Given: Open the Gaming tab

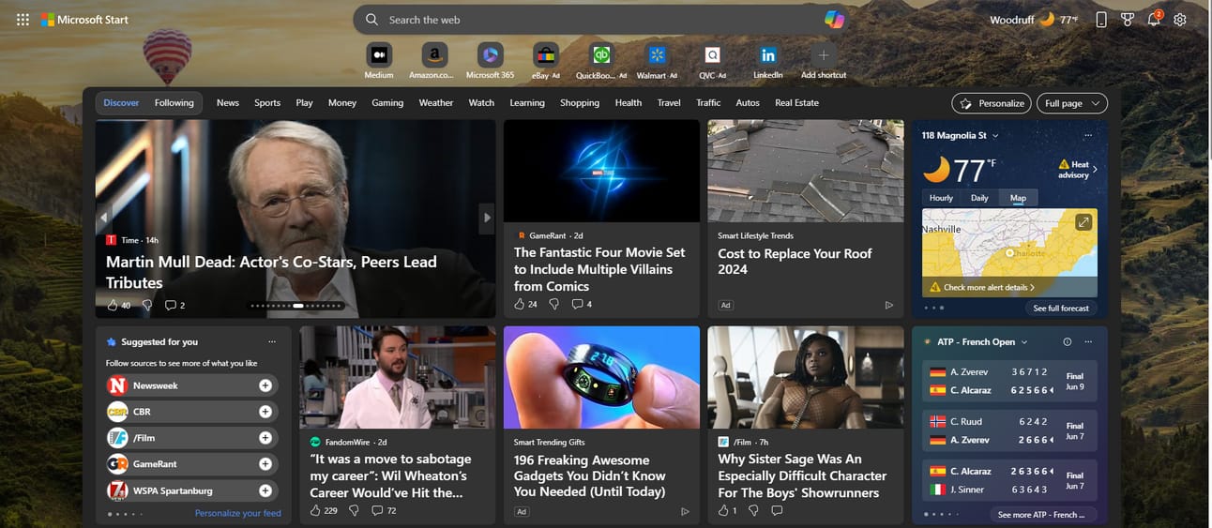Looking at the screenshot, I should [x=387, y=103].
